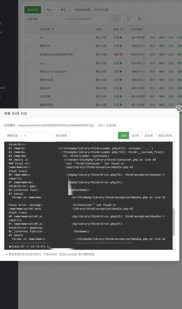Click the 6.36 KB size value
This screenshot has width=182, height=309.
click(x=111, y=125)
